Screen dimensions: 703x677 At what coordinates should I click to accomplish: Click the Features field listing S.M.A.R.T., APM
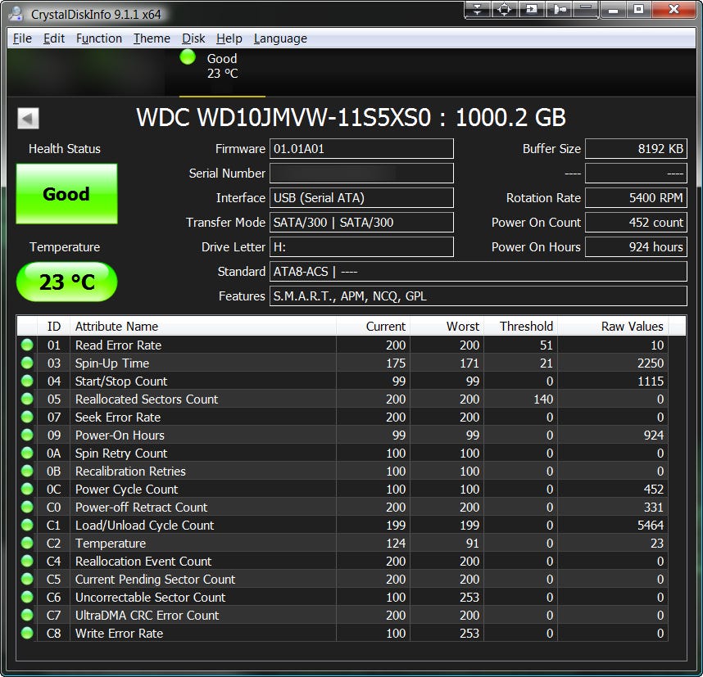tap(478, 296)
